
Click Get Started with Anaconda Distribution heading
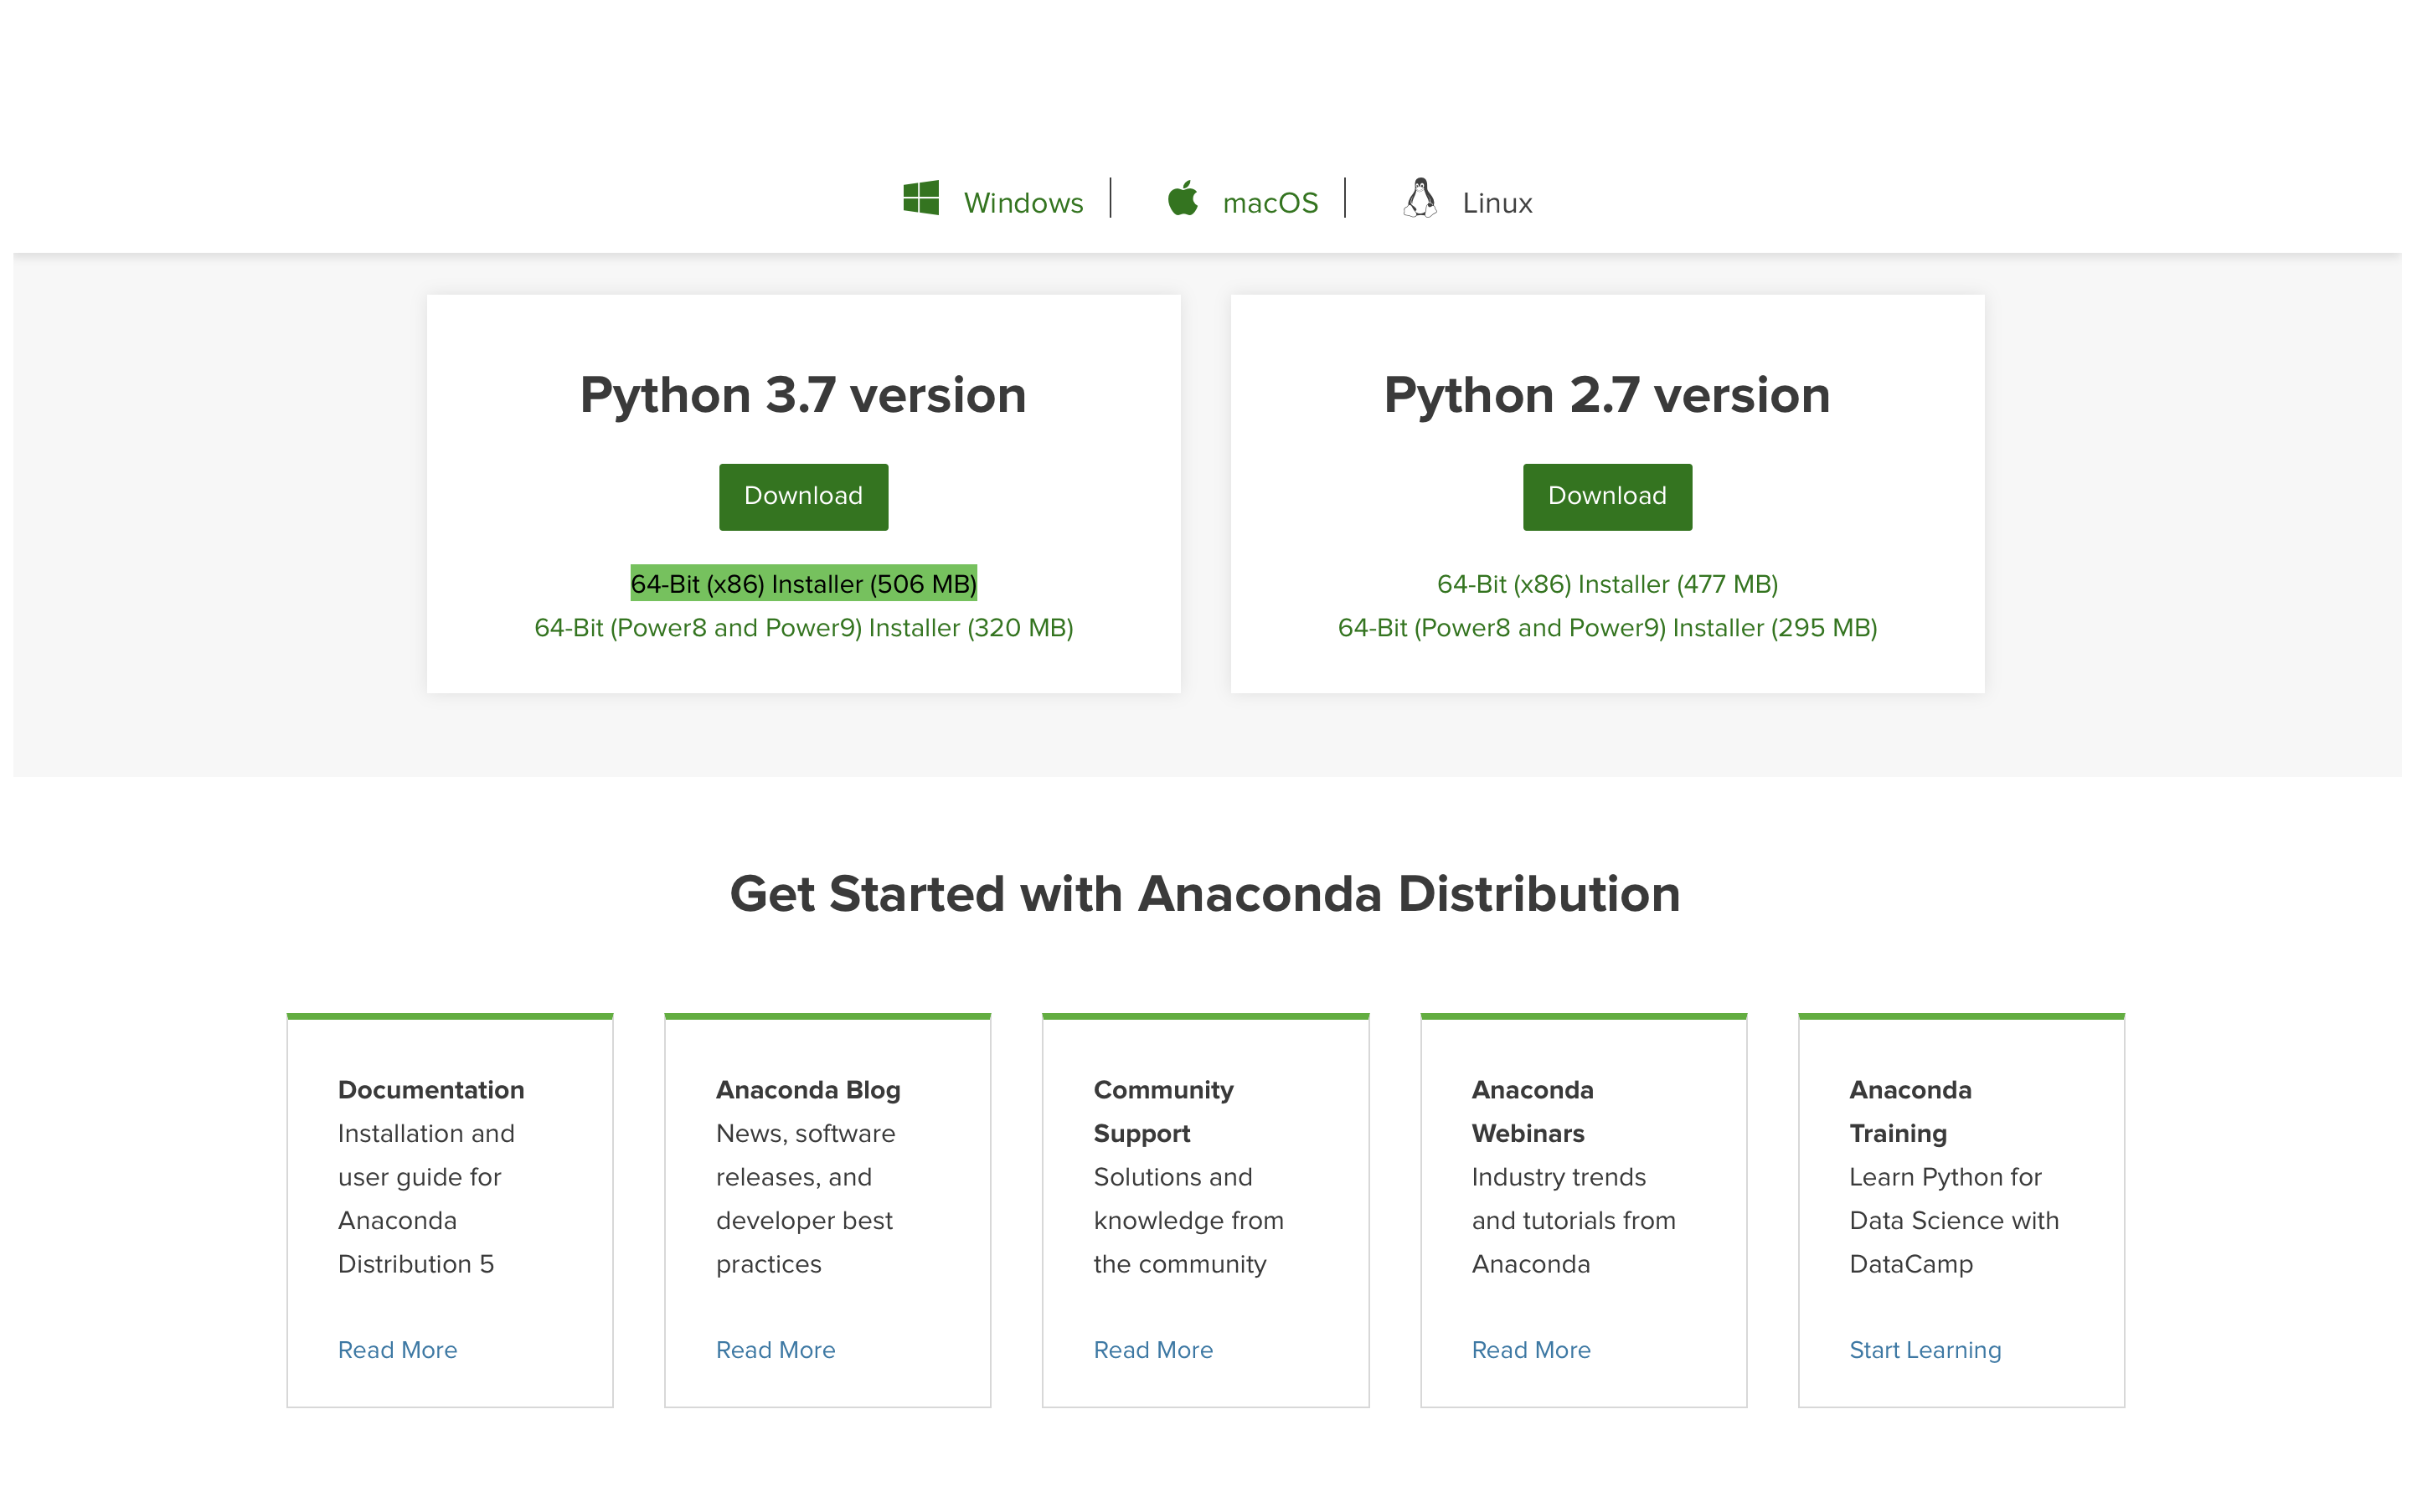[x=1205, y=893]
